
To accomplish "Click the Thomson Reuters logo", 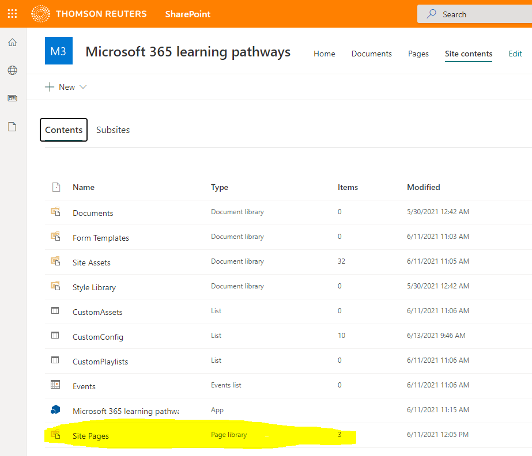I will tap(40, 13).
